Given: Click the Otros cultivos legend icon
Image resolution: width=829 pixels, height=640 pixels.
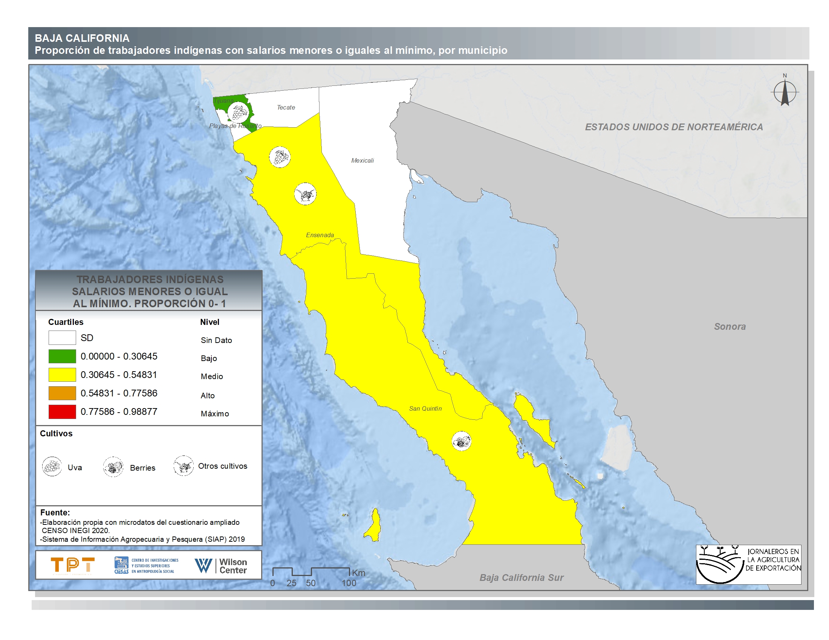Looking at the screenshot, I should 184,466.
